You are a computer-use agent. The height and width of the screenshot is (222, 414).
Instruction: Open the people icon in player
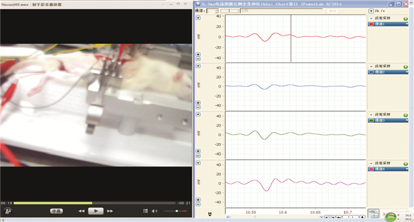[x=8, y=211]
